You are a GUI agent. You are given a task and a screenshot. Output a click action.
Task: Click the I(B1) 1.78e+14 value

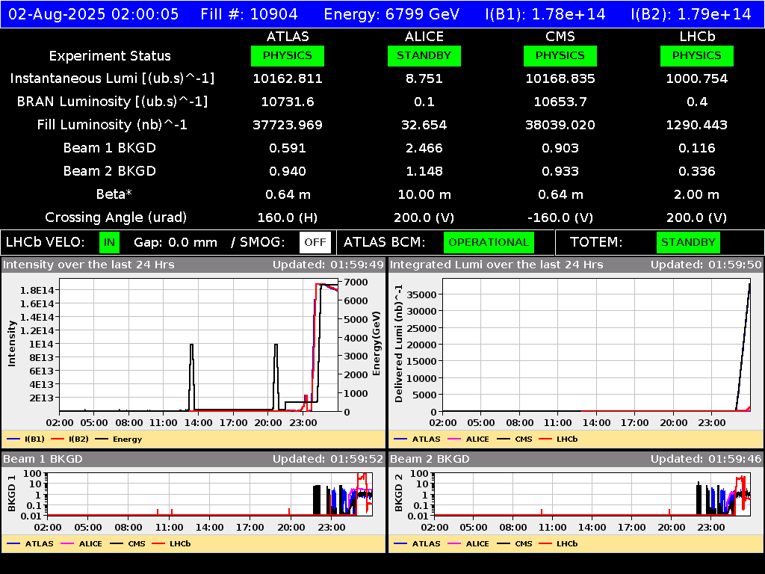pyautogui.click(x=545, y=14)
